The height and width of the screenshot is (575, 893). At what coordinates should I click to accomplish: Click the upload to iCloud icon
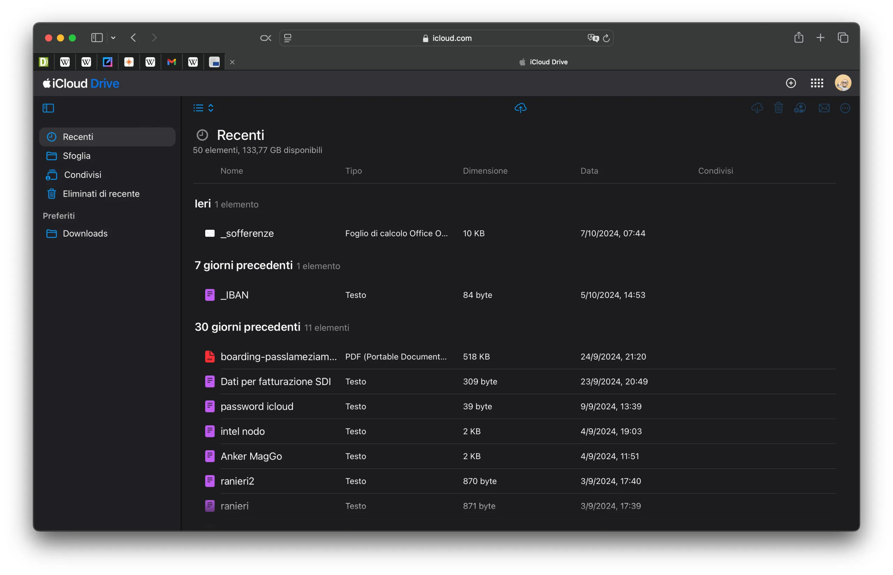pos(520,108)
